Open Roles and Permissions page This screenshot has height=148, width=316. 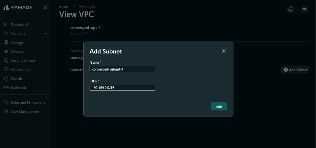[x=28, y=102]
